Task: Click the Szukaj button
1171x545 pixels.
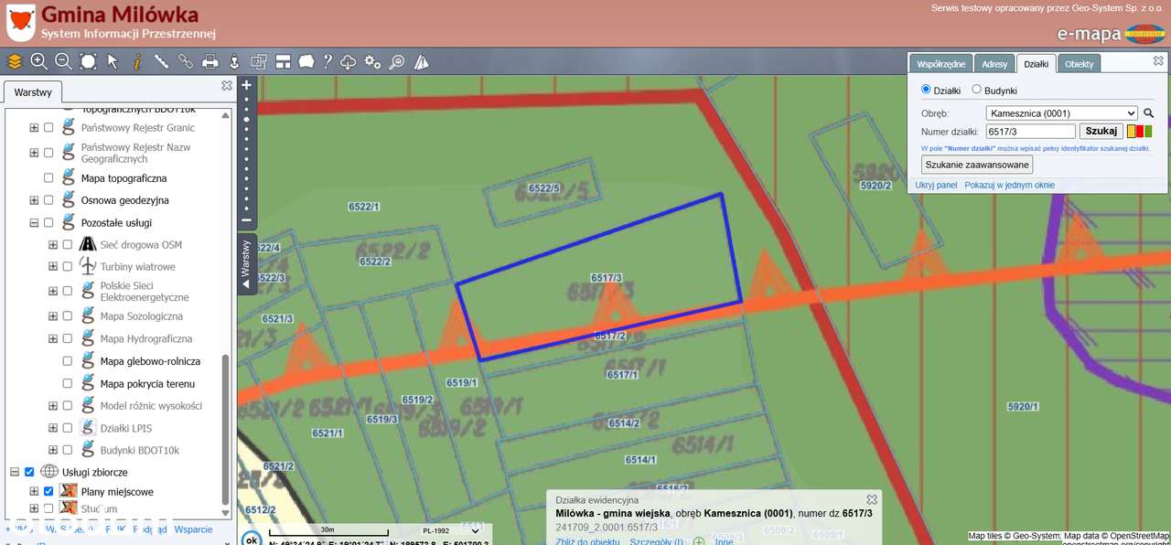Action: click(x=1101, y=131)
